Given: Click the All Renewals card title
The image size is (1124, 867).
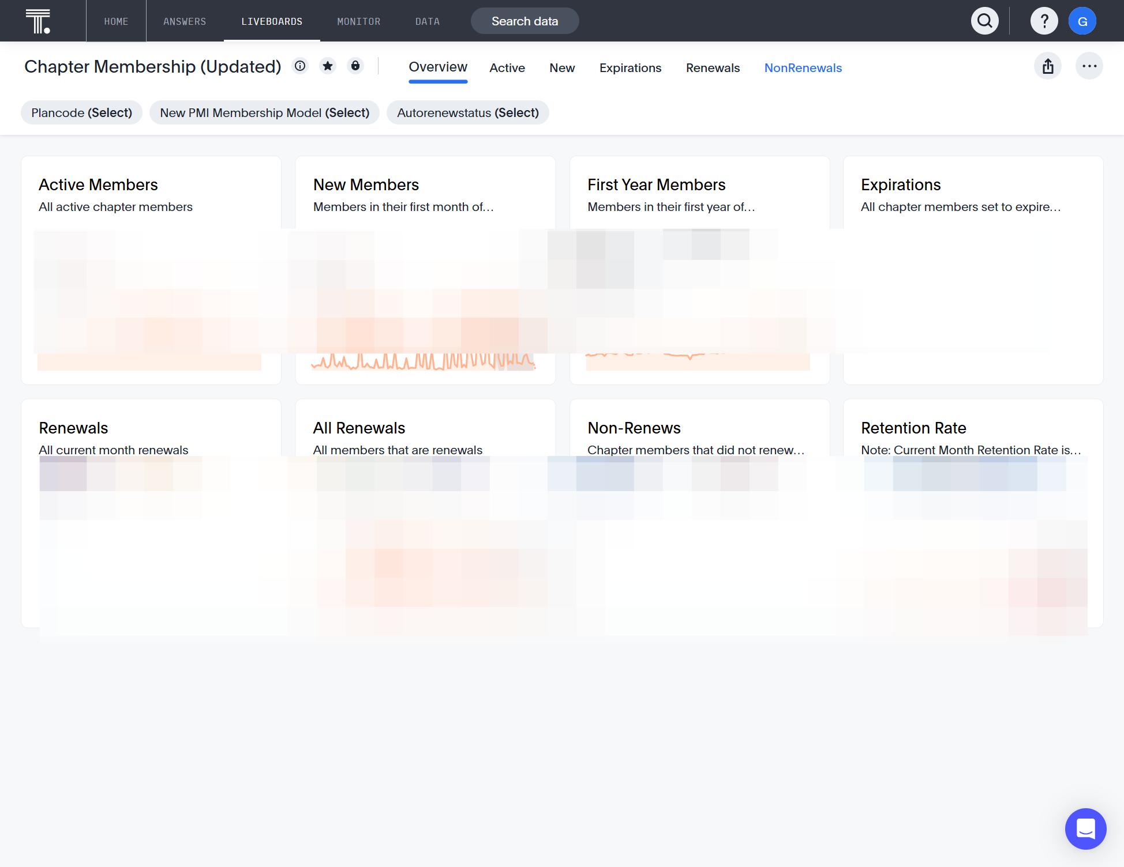Looking at the screenshot, I should 359,428.
